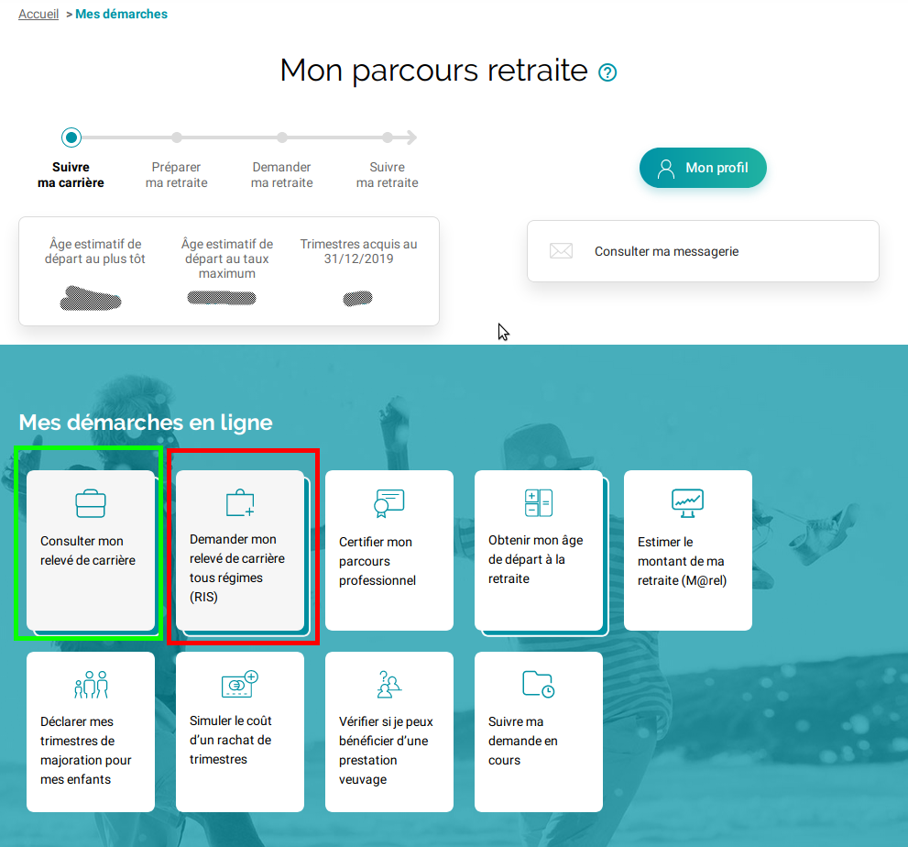Image resolution: width=908 pixels, height=847 pixels.
Task: Click the briefcase icon for Consulter mon relevé
Action: click(91, 503)
